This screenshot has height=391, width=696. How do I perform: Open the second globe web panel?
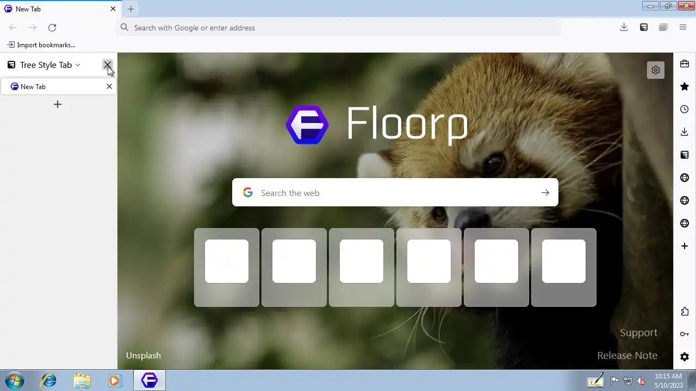685,200
